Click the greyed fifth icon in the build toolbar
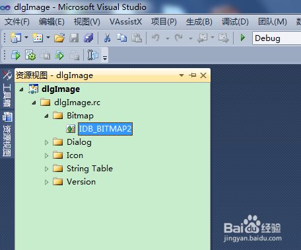The image size is (301, 250). pos(74,55)
